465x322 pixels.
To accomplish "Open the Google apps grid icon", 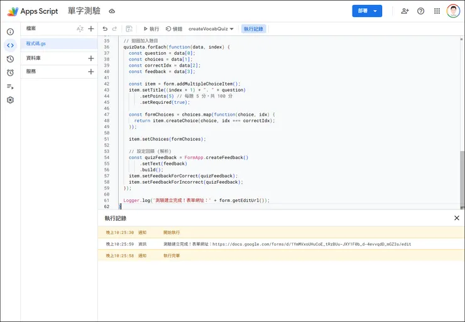I will click(x=437, y=11).
